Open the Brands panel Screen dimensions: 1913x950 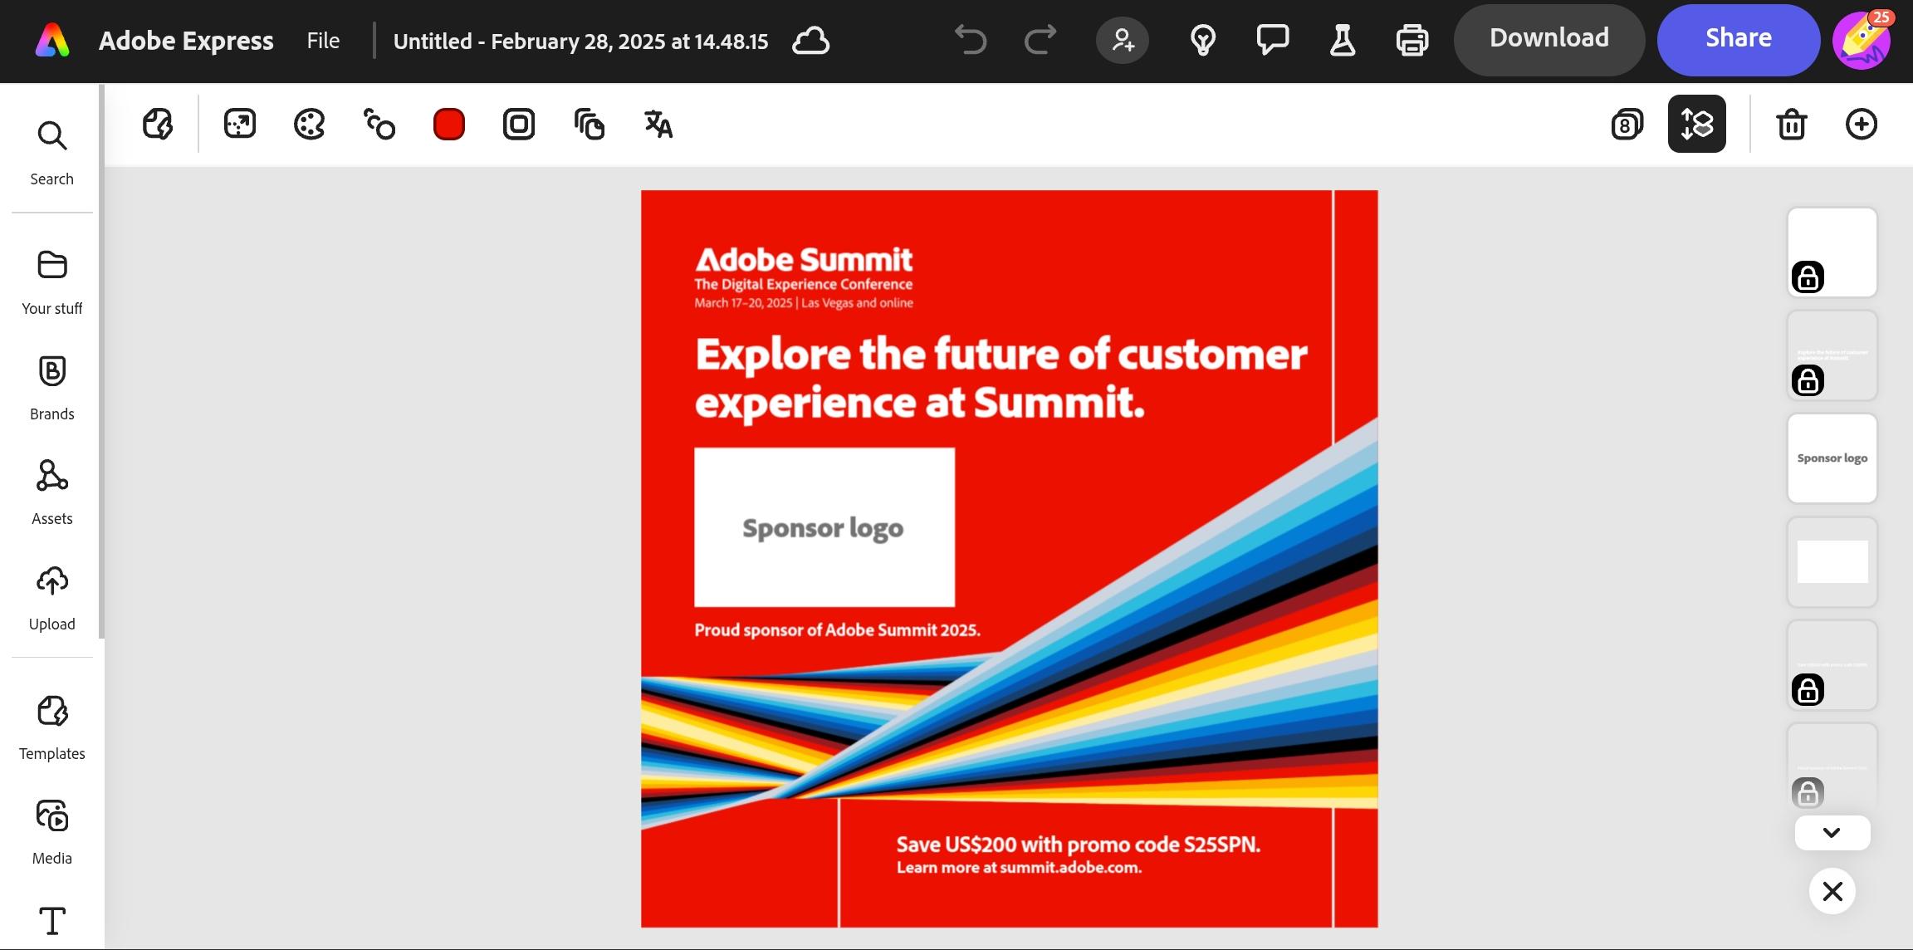coord(51,388)
